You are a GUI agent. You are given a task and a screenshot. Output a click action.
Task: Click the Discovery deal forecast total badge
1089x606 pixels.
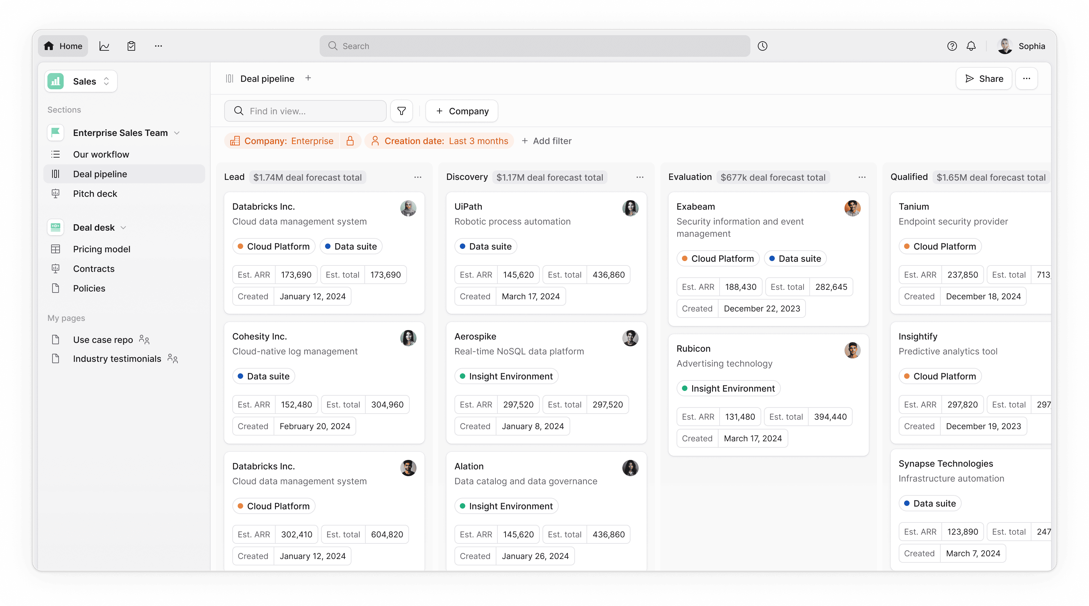[x=550, y=177]
